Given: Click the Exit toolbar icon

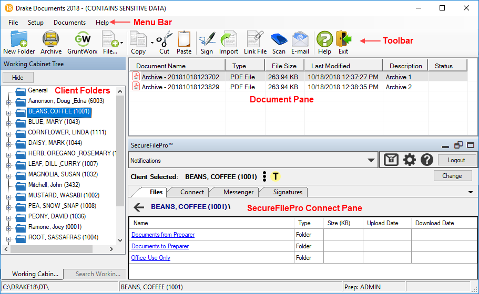Looking at the screenshot, I should pos(343,42).
